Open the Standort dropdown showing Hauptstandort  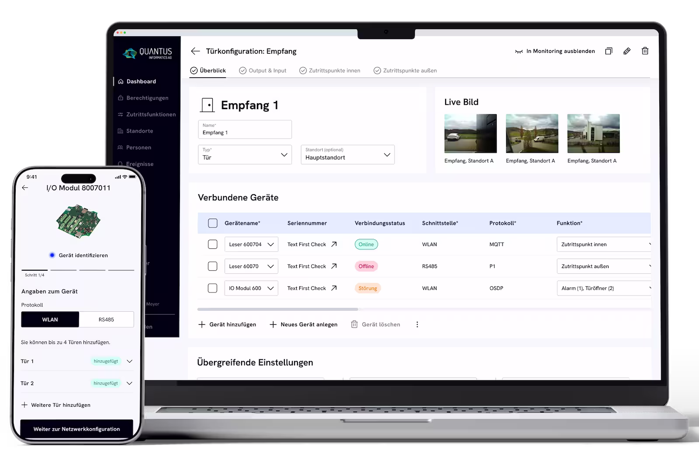click(x=347, y=155)
